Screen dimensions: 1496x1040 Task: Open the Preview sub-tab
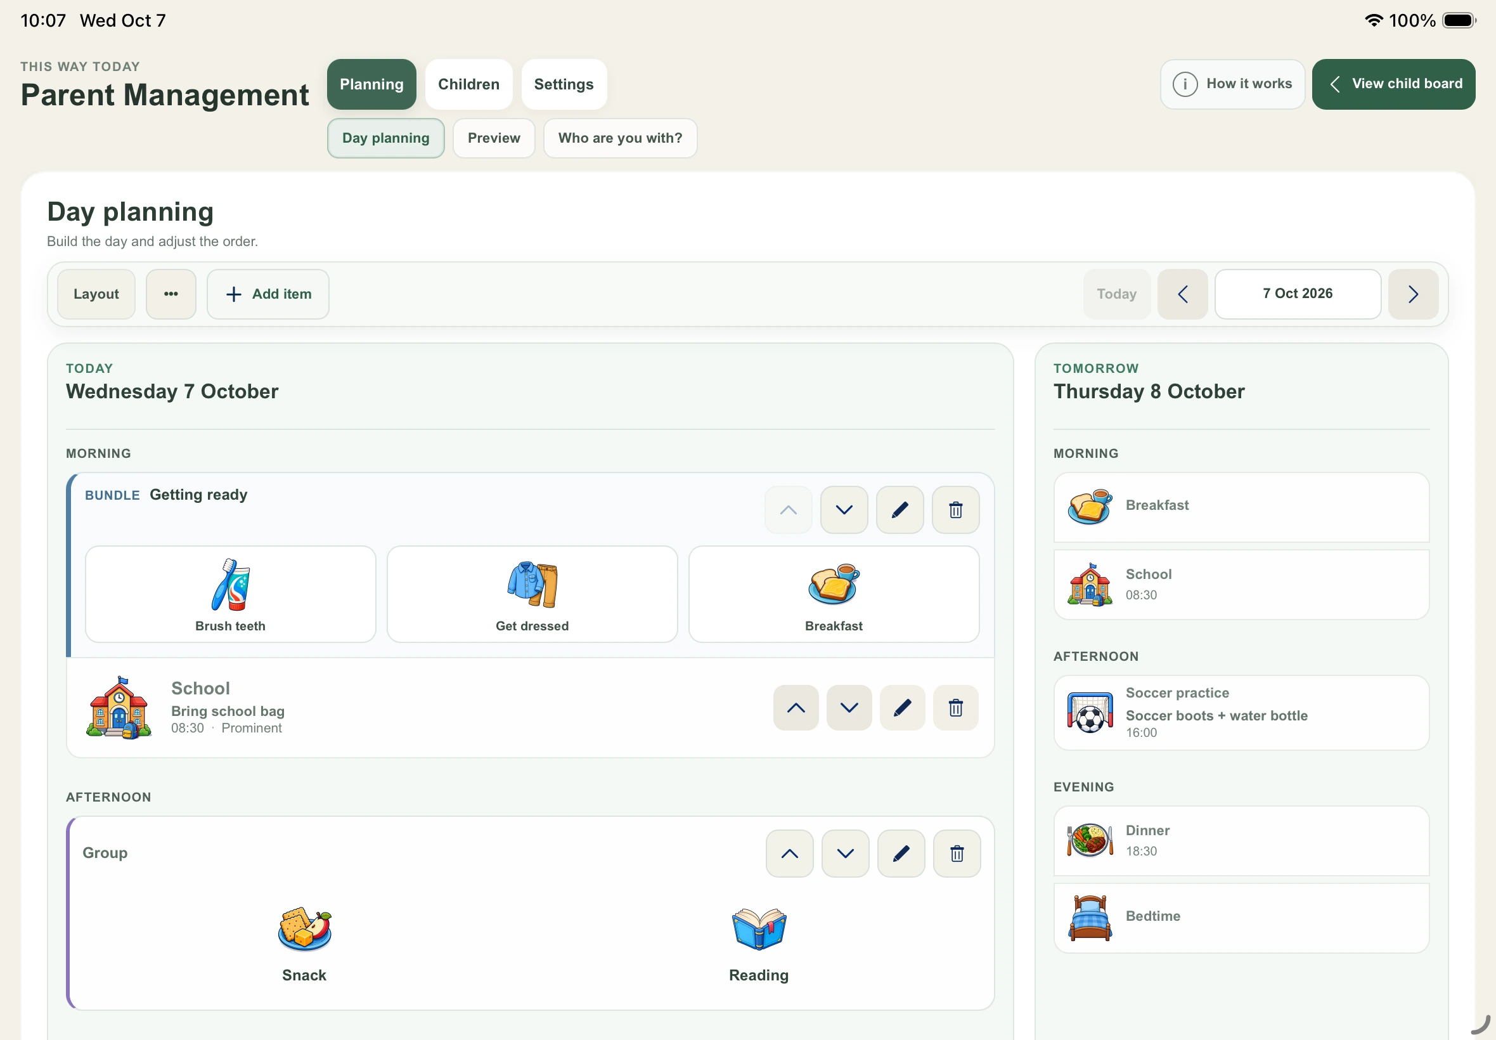494,138
